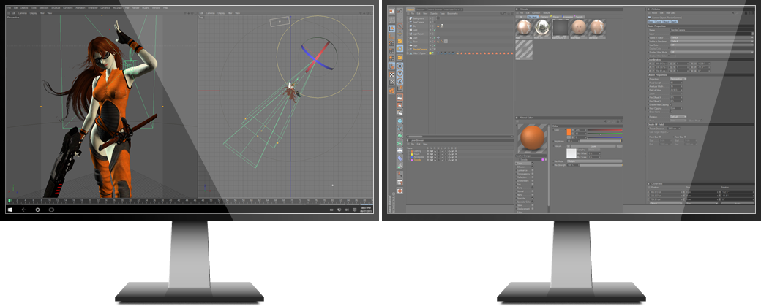This screenshot has width=761, height=306.
Task: Adjust the red R color slider
Action: pos(604,130)
